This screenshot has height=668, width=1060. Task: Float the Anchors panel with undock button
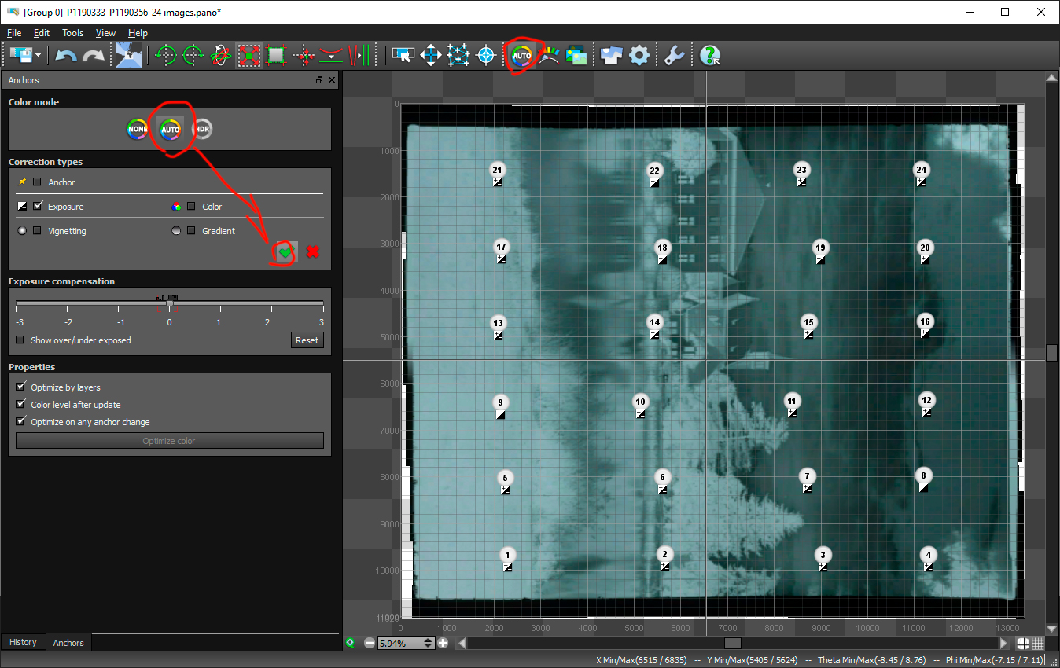pyautogui.click(x=319, y=80)
